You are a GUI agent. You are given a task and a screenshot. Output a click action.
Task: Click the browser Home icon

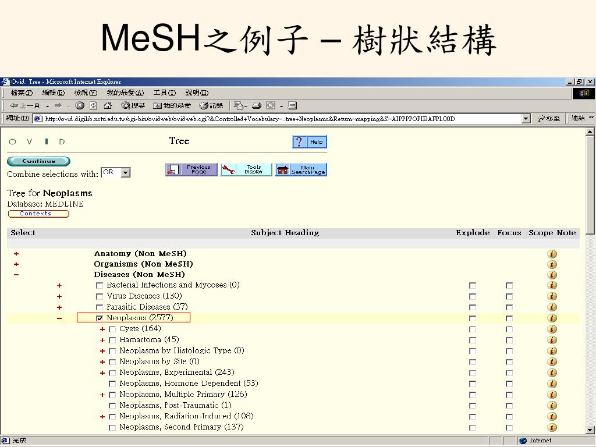pos(108,105)
